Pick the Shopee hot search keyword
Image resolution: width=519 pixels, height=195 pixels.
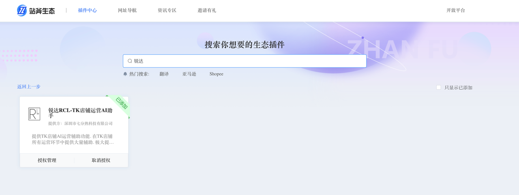coord(216,74)
